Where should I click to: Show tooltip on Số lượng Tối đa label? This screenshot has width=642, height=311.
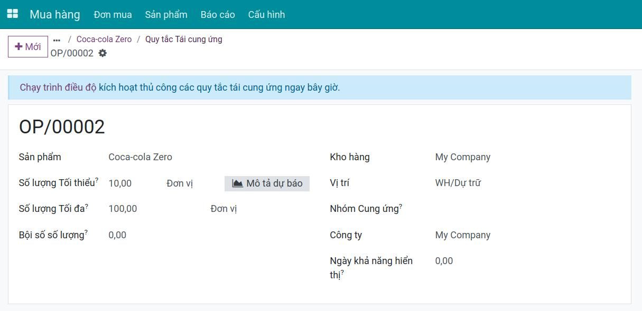pyautogui.click(x=53, y=209)
